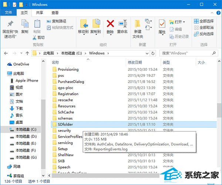Viewport: 222px width, 185px height.
Task: Click Copy path (复制路径)
Action: (x=56, y=21)
